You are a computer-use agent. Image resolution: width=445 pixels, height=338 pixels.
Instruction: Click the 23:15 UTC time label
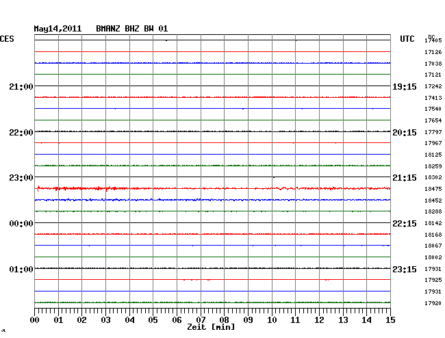pos(405,270)
